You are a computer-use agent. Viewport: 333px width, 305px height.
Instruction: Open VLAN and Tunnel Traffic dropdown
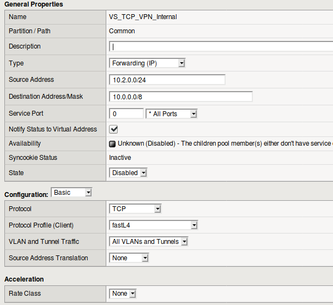(149, 242)
